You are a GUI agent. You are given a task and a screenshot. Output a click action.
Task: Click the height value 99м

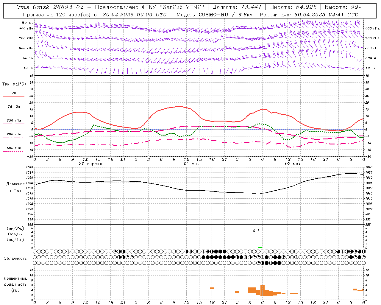coord(356,7)
